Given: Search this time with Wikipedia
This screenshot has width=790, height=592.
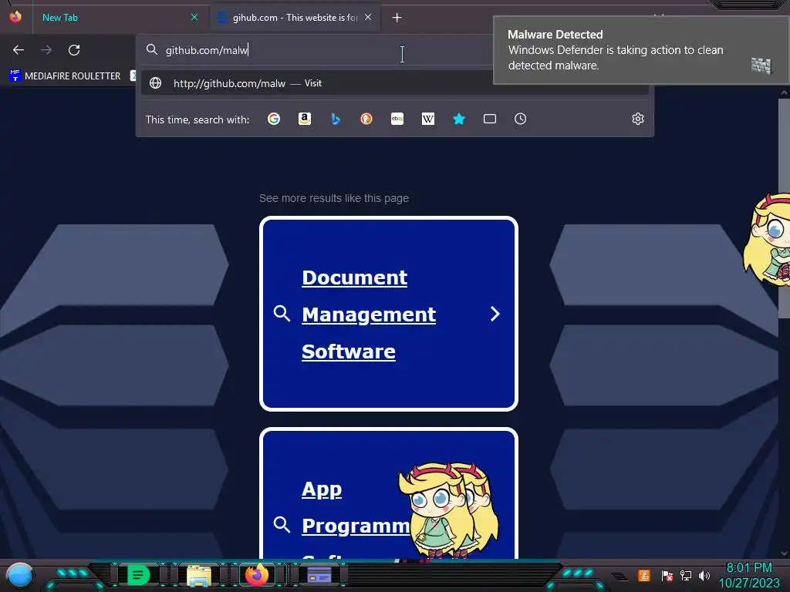Looking at the screenshot, I should 427,119.
